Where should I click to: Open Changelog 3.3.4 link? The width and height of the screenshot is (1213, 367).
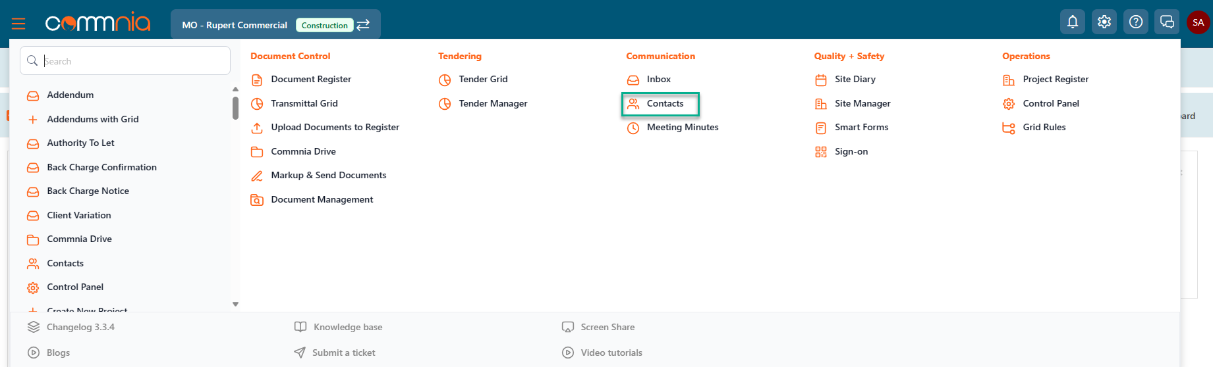tap(80, 327)
